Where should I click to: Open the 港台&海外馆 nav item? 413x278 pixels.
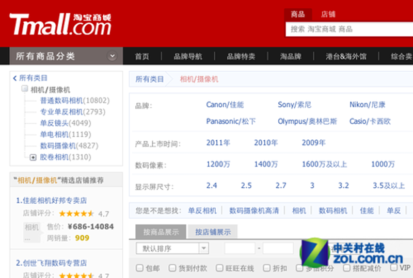click(x=346, y=56)
